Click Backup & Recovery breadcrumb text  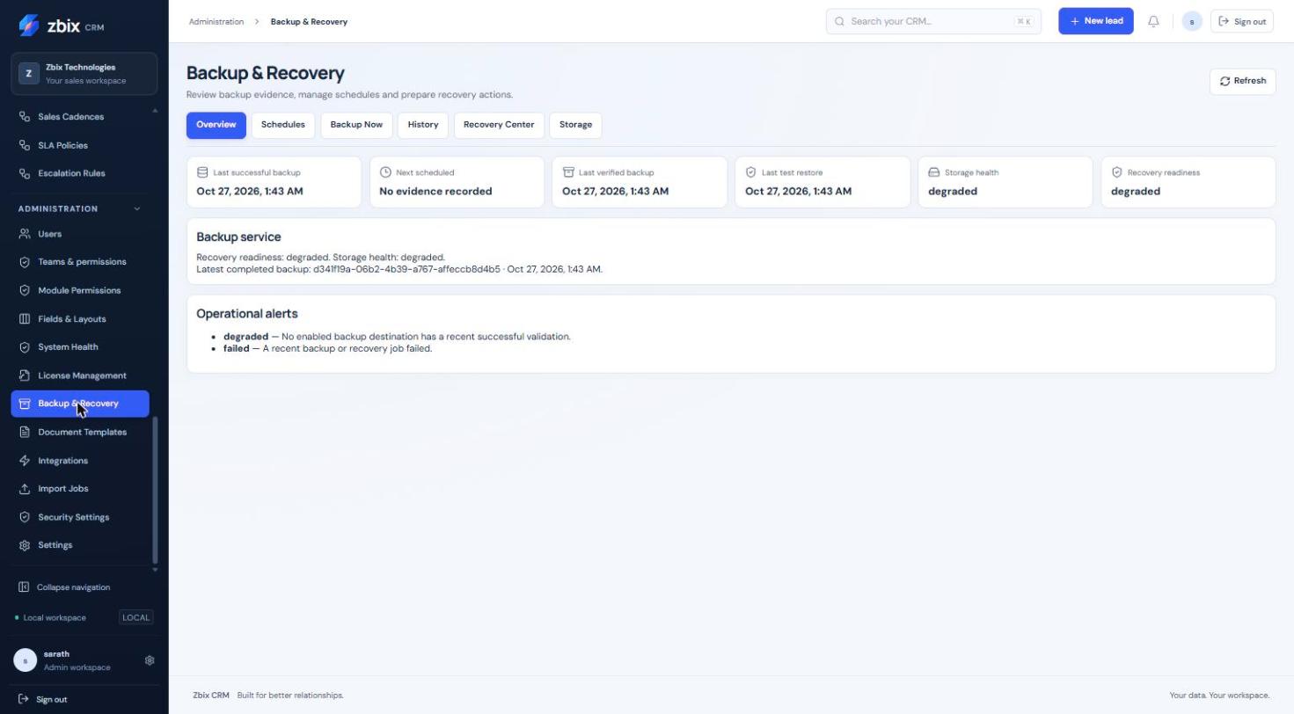click(x=309, y=21)
